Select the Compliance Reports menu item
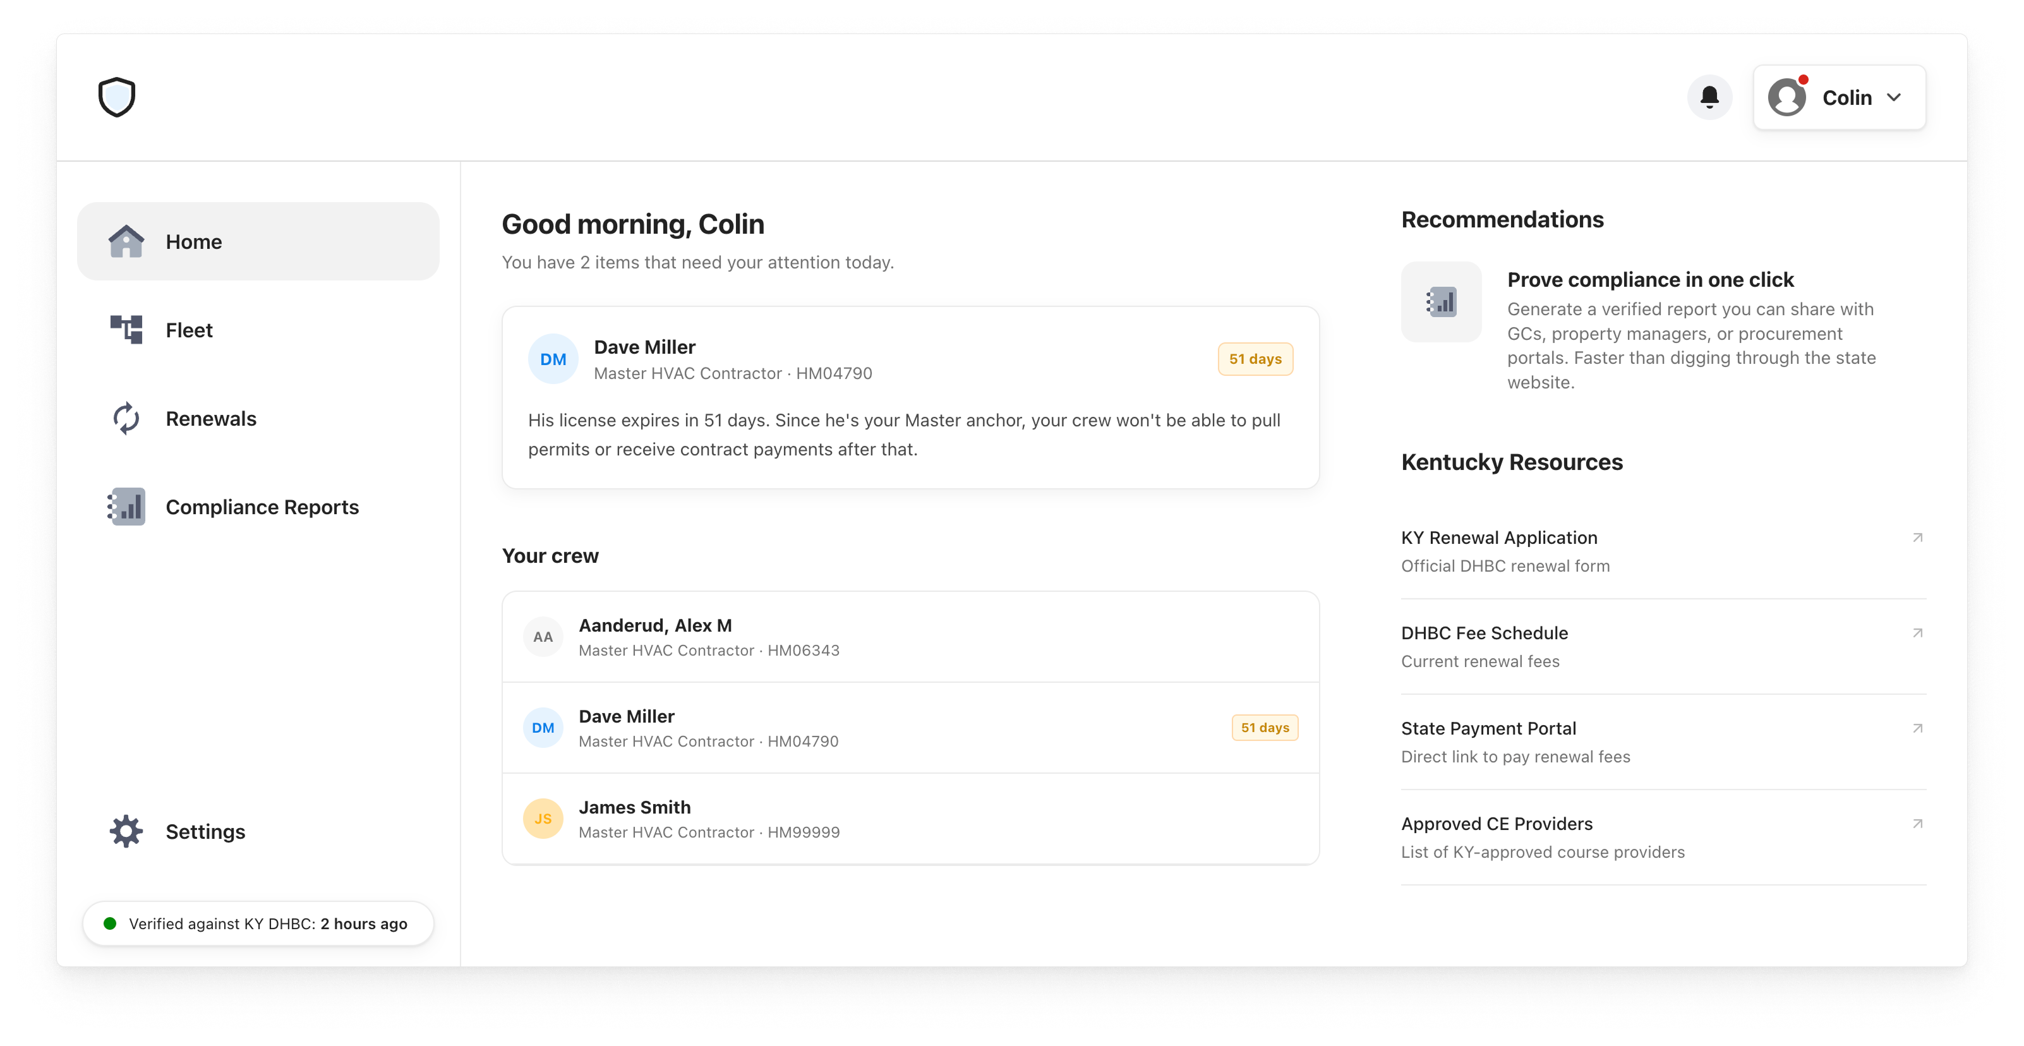 point(258,507)
